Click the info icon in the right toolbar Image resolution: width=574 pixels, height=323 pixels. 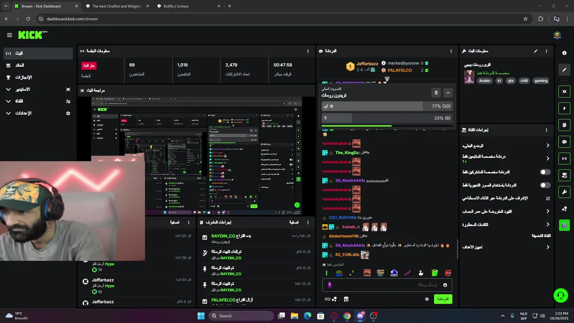point(564,53)
